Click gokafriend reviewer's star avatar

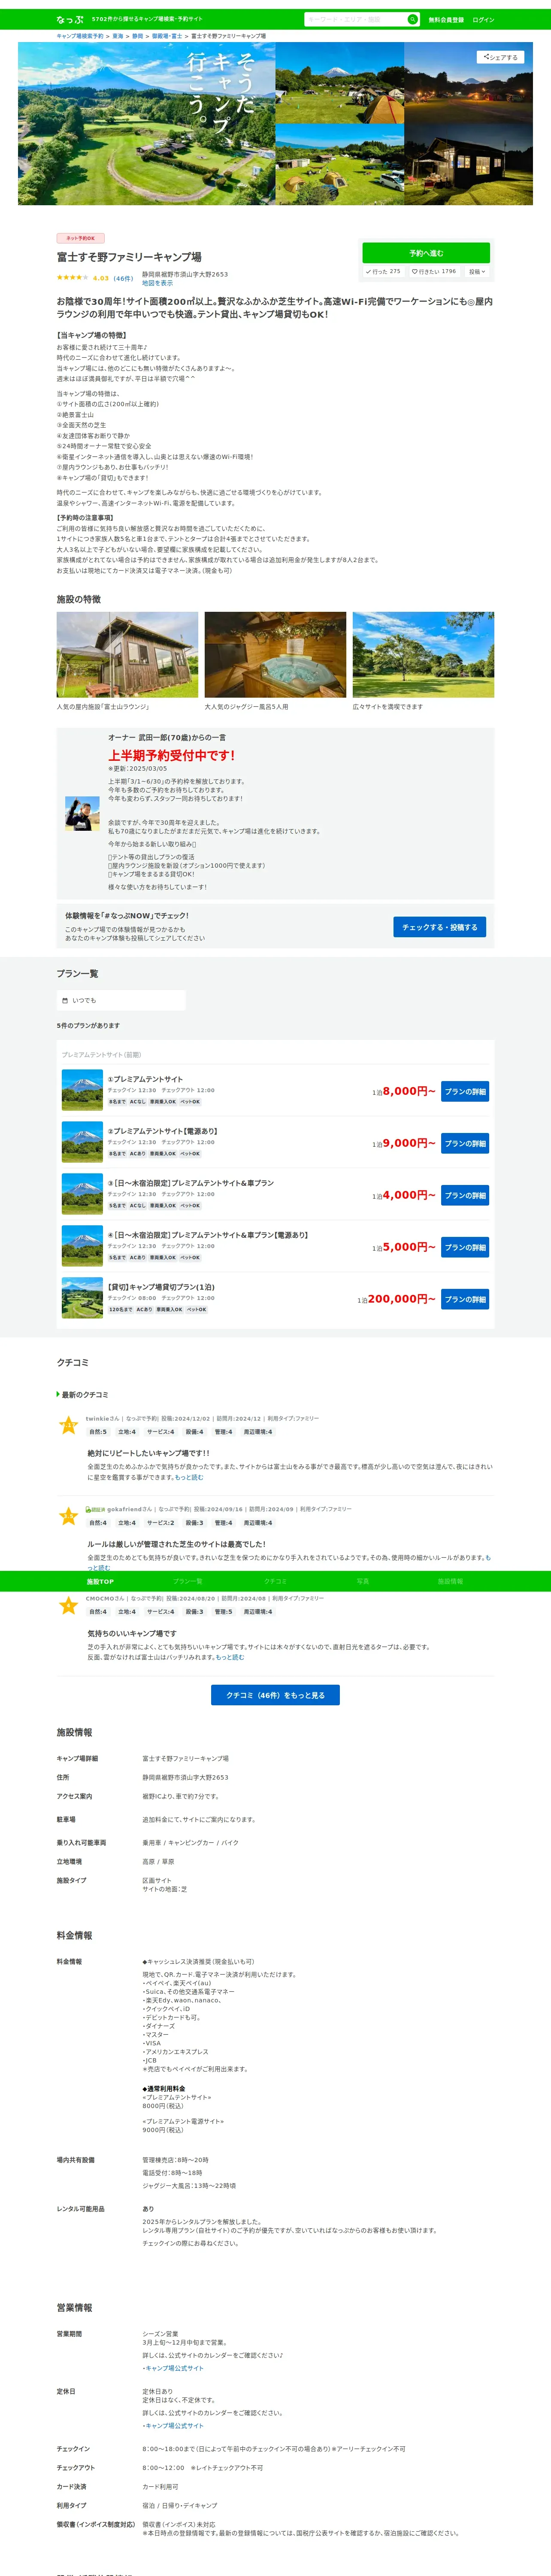(68, 1516)
